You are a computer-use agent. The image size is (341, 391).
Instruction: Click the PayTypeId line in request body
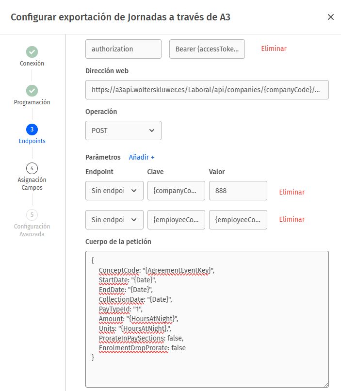pos(121,309)
